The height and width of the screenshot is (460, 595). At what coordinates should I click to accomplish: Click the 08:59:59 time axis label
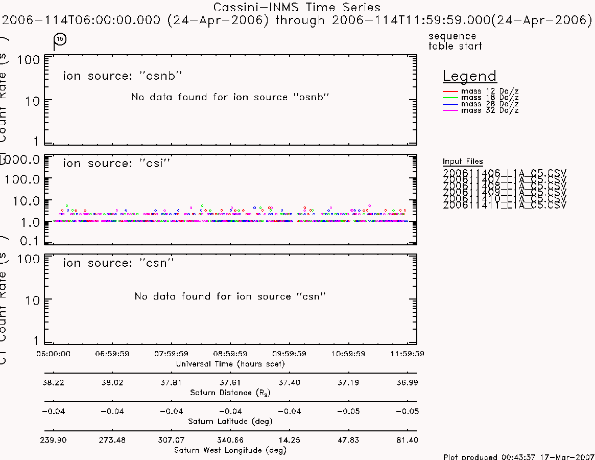click(230, 354)
